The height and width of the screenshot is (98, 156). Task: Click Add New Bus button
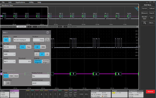75,94
